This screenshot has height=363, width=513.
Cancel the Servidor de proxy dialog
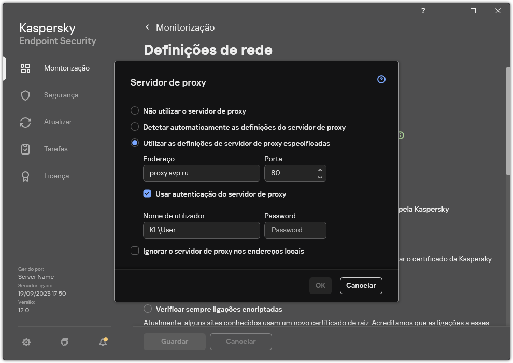coord(361,285)
